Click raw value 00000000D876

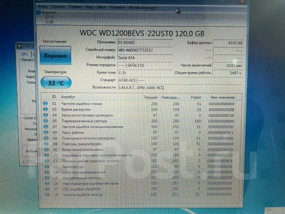point(220,161)
